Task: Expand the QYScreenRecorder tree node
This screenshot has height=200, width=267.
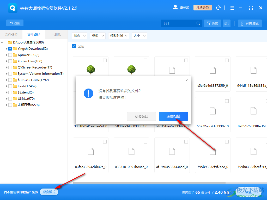Action: (7, 67)
